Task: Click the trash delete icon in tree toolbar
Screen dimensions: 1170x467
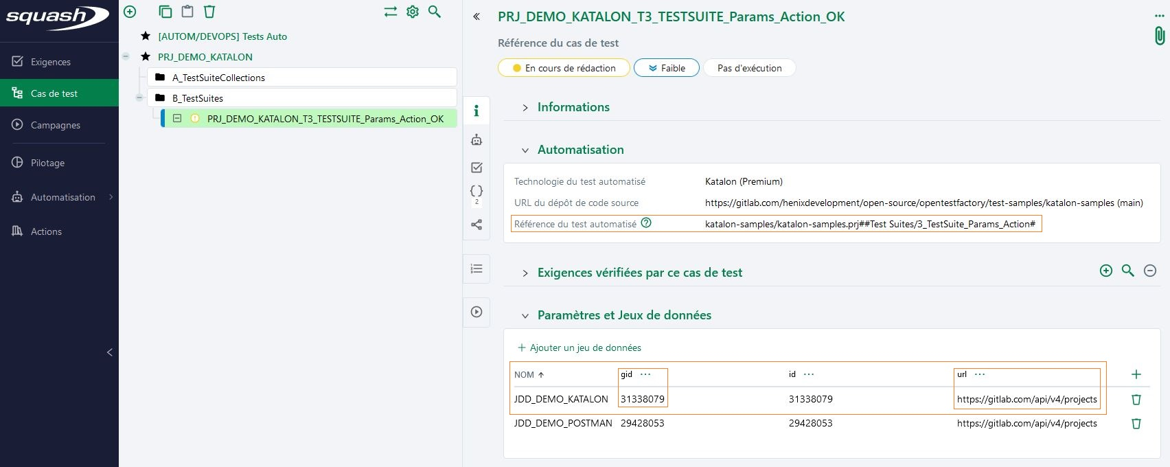Action: point(209,12)
